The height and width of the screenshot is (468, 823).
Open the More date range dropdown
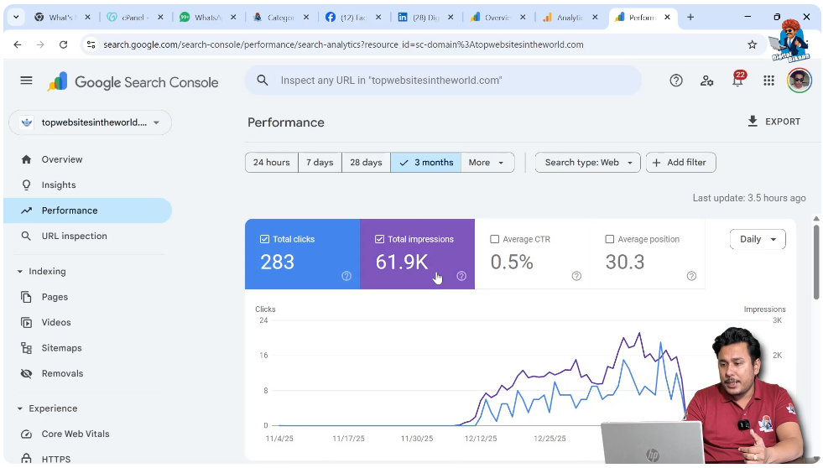[487, 163]
